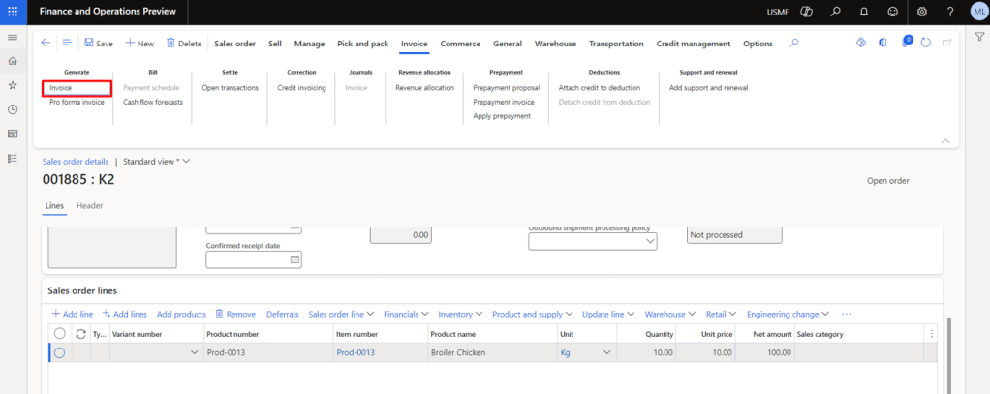Click the back arrow in action pane
The image size is (990, 394).
tap(46, 44)
